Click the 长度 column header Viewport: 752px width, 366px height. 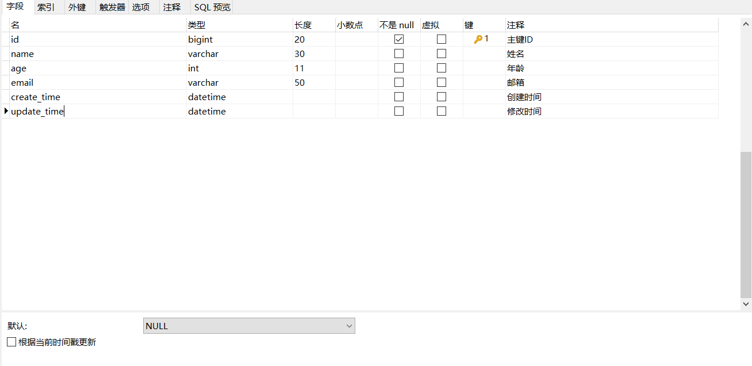coord(314,25)
